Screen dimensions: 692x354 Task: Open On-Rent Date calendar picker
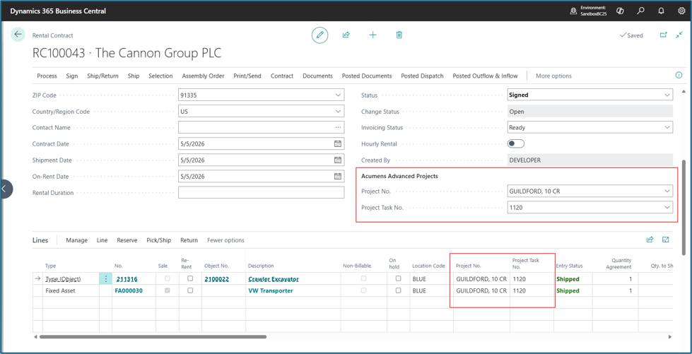[x=338, y=177]
